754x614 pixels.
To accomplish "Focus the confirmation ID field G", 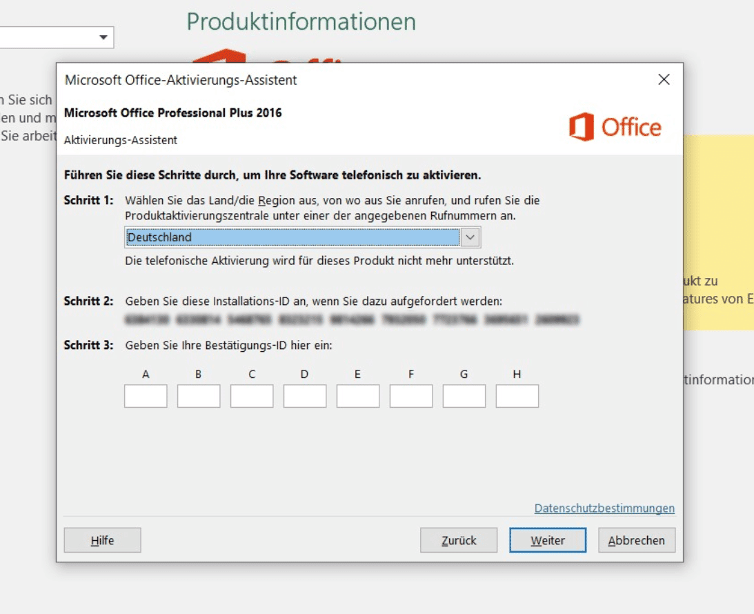I will click(x=464, y=396).
